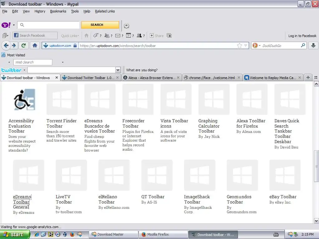319x239 pixels.
Task: Click the scrollbar up arrow
Action: [316, 84]
